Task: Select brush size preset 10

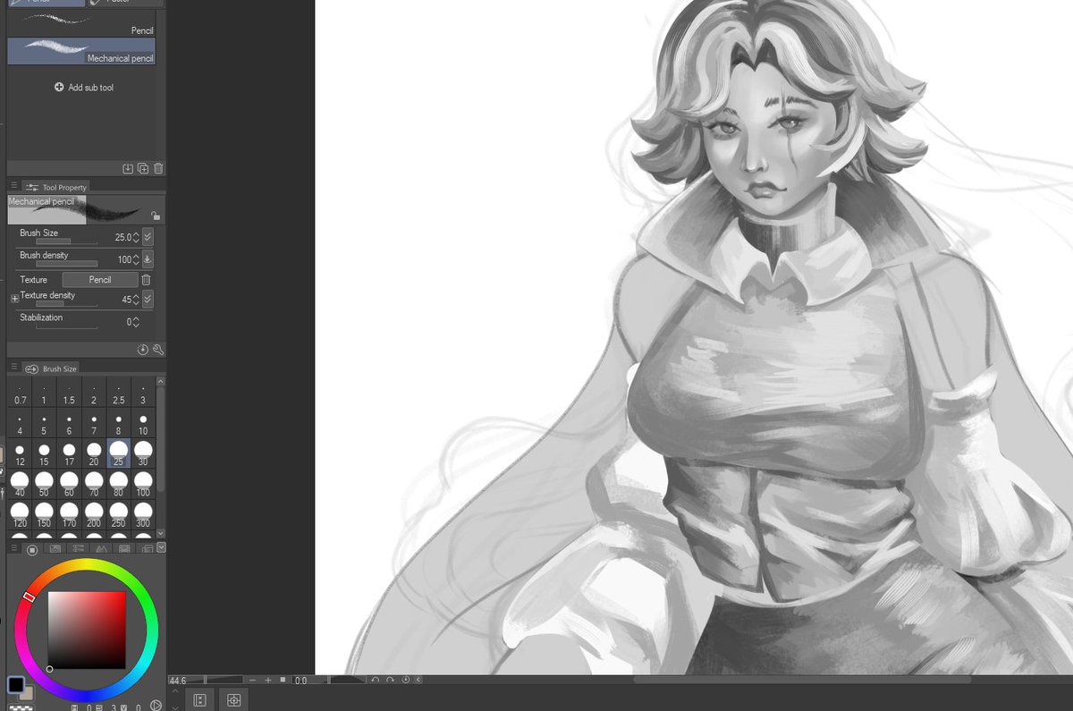Action: pos(143,424)
